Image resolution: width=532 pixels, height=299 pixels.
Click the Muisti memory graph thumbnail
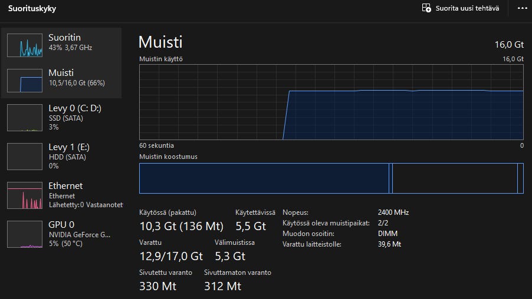(25, 81)
